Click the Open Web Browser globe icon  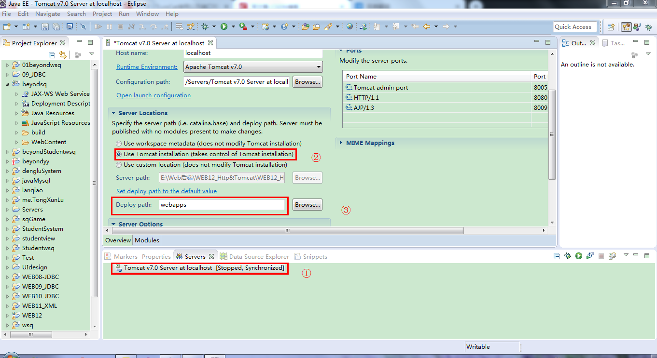click(x=349, y=27)
